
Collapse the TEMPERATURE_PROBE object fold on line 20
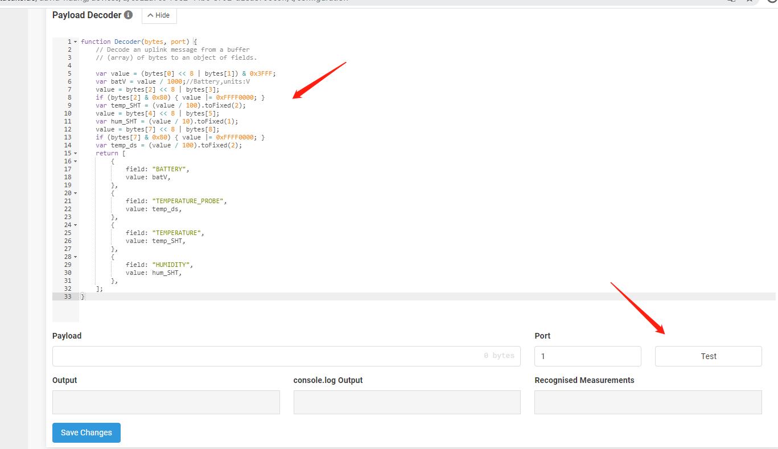click(x=75, y=193)
